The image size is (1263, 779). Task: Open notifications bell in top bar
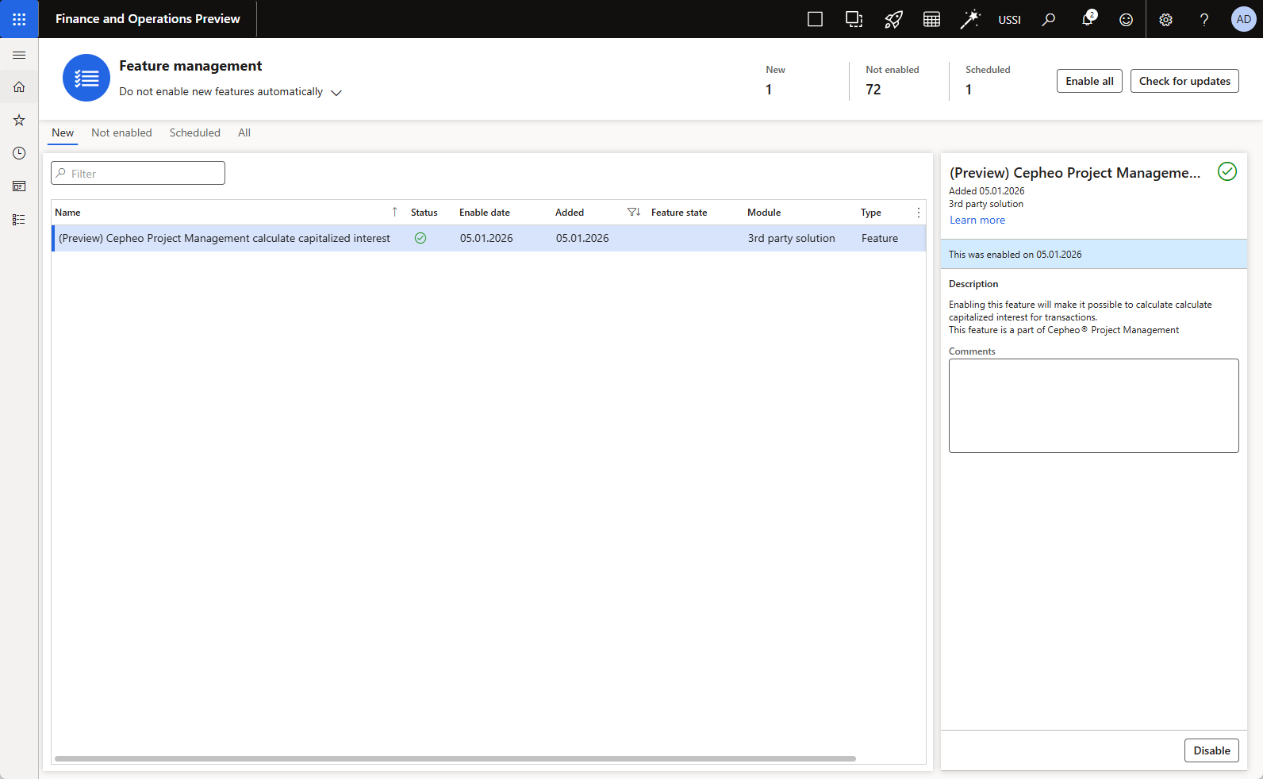(x=1087, y=19)
